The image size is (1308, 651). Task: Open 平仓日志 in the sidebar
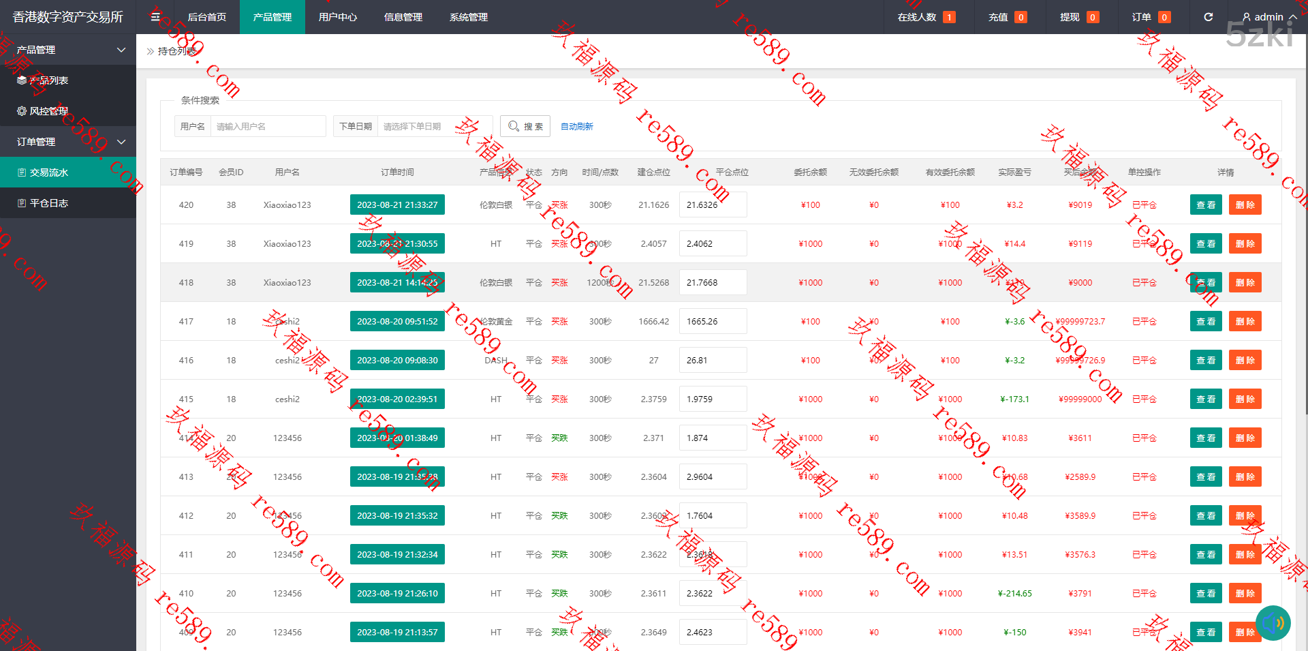pos(48,203)
